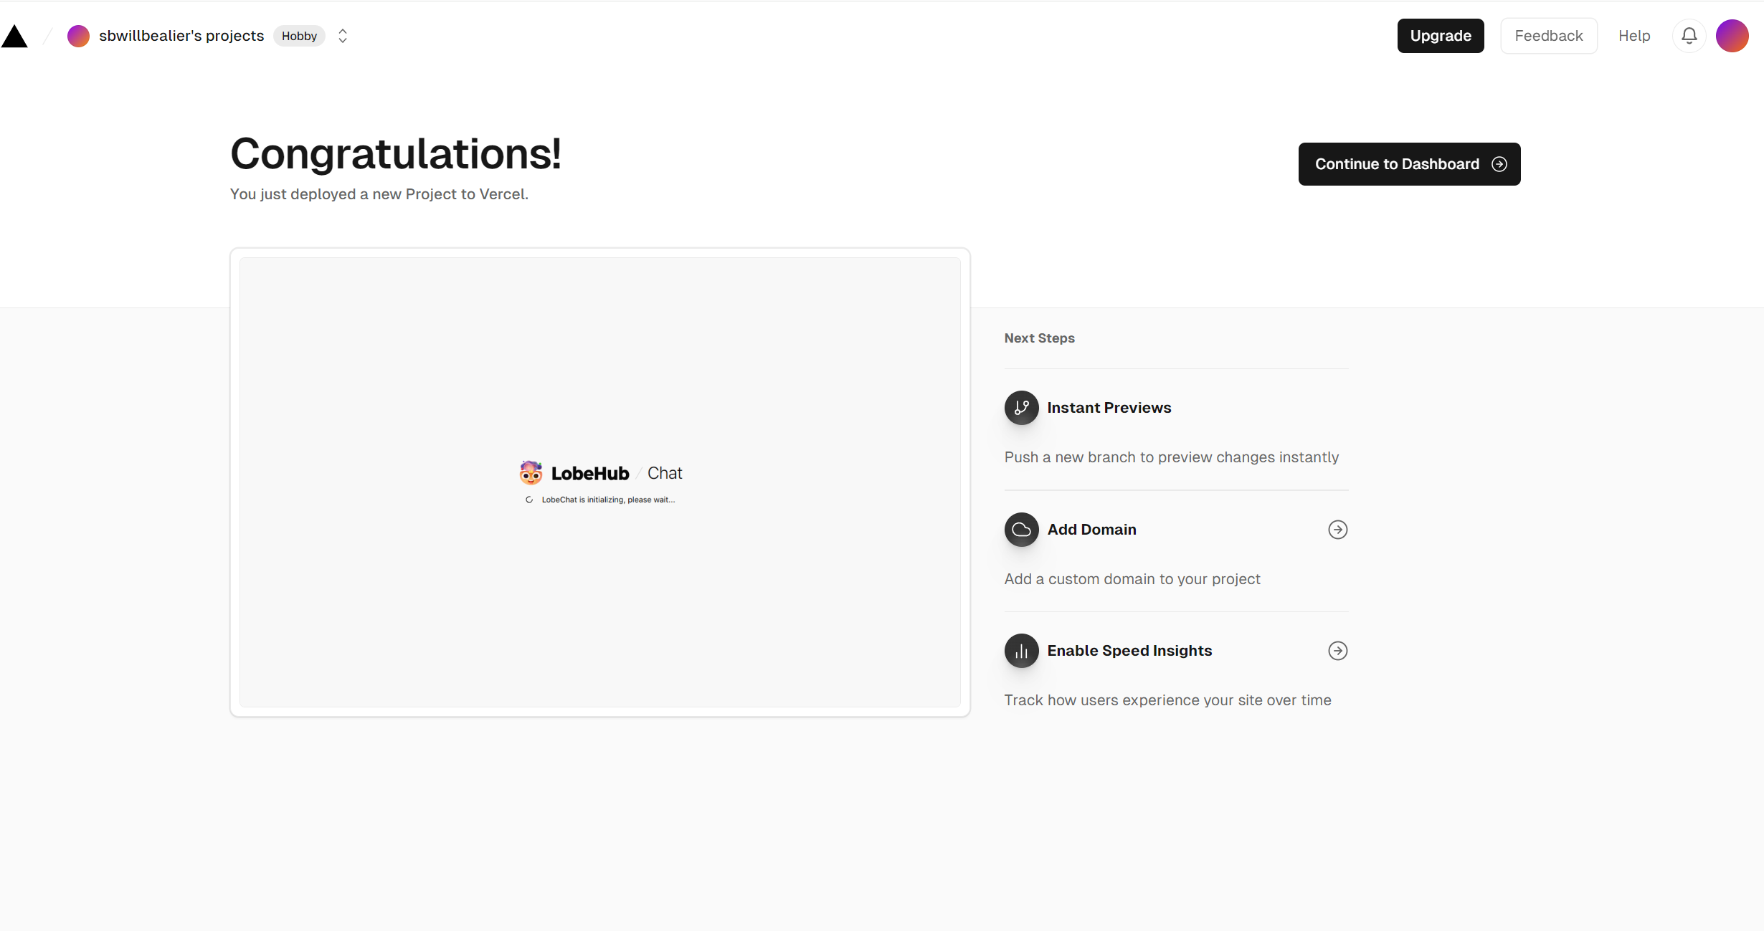Click the Add Domain arrow icon
Viewport: 1764px width, 931px height.
coord(1338,528)
